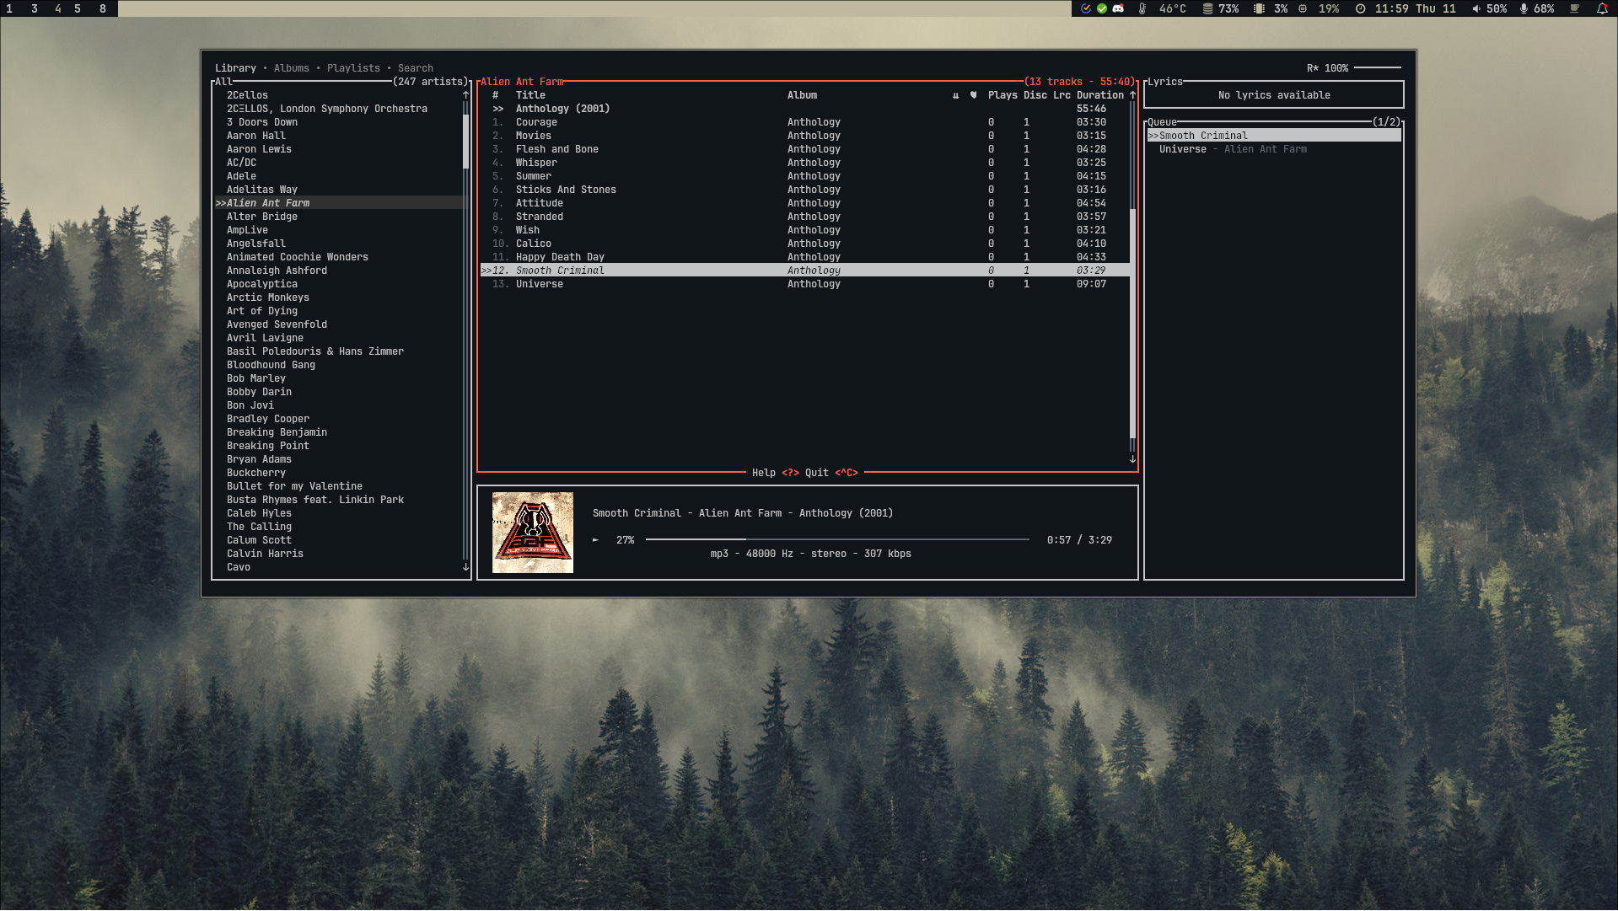Open the blue circular checkmark tray app
Viewport: 1618px width, 911px height.
(x=1086, y=8)
